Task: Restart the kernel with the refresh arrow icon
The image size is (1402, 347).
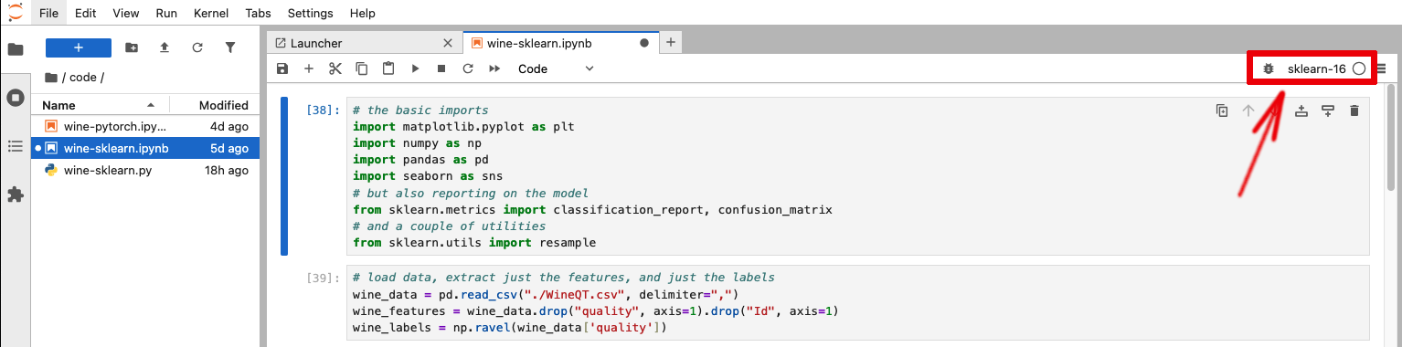Action: [468, 68]
